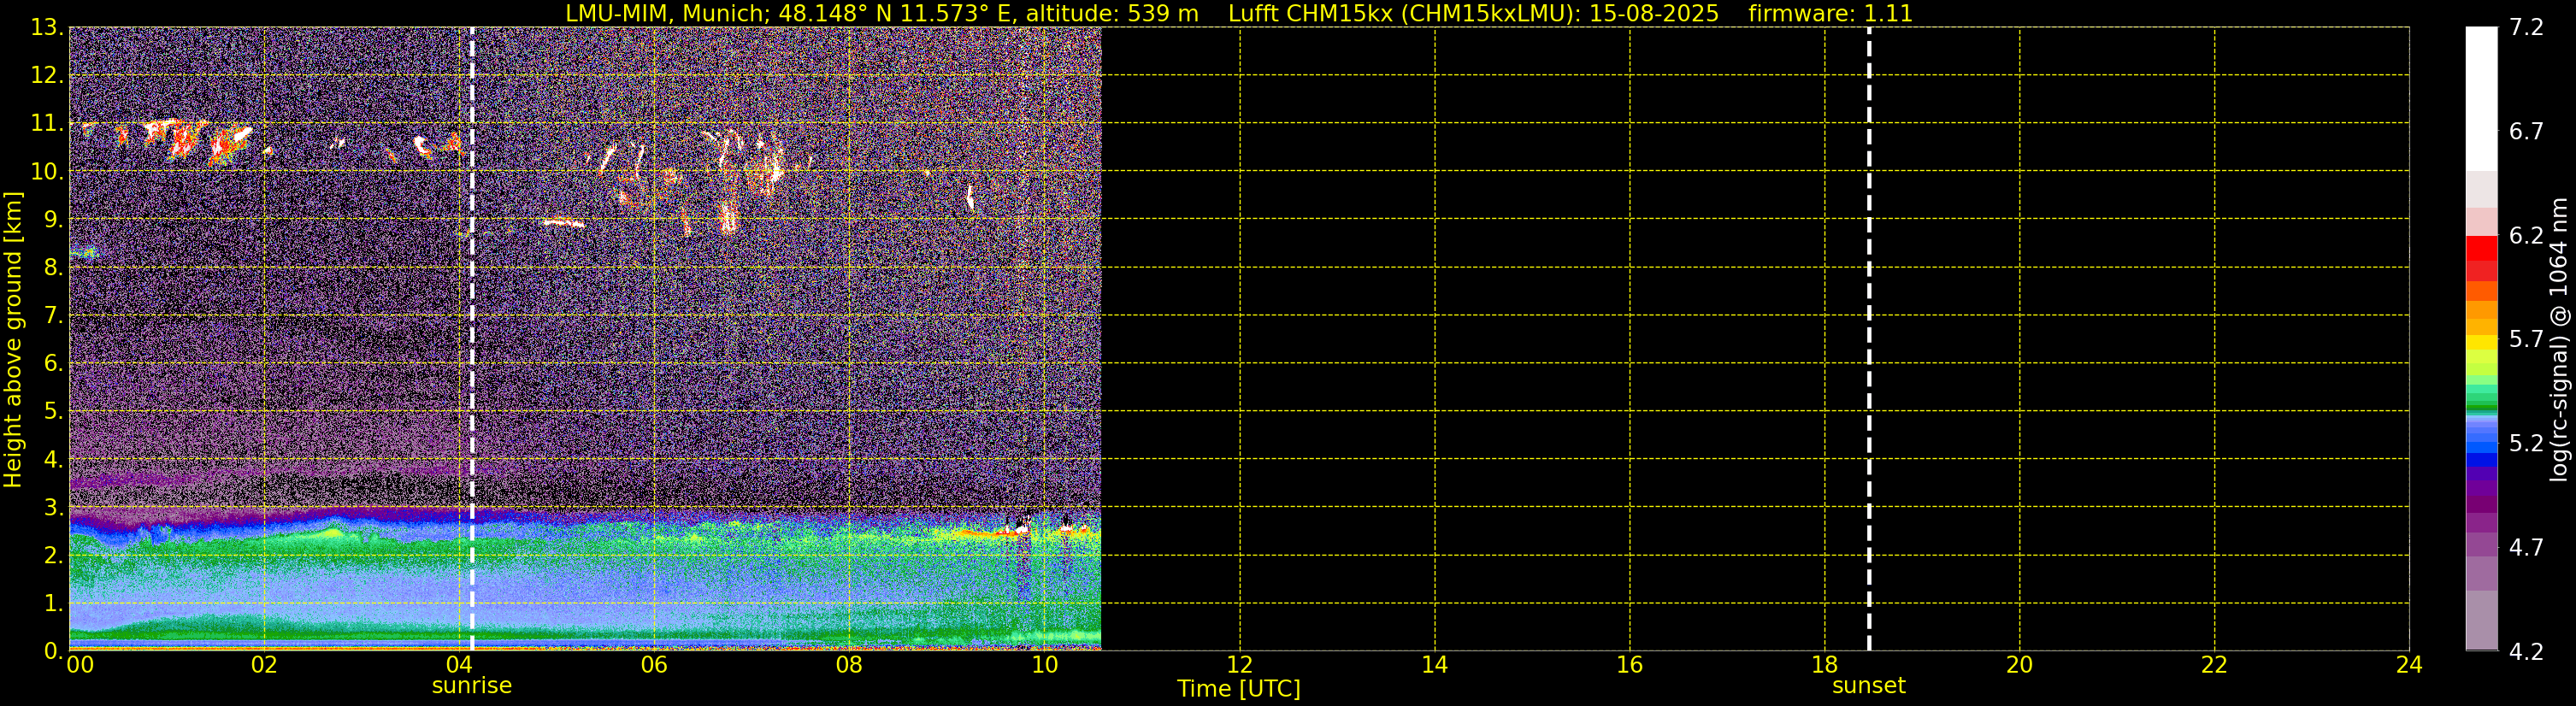Click the '3.' height tick label

(x=52, y=508)
